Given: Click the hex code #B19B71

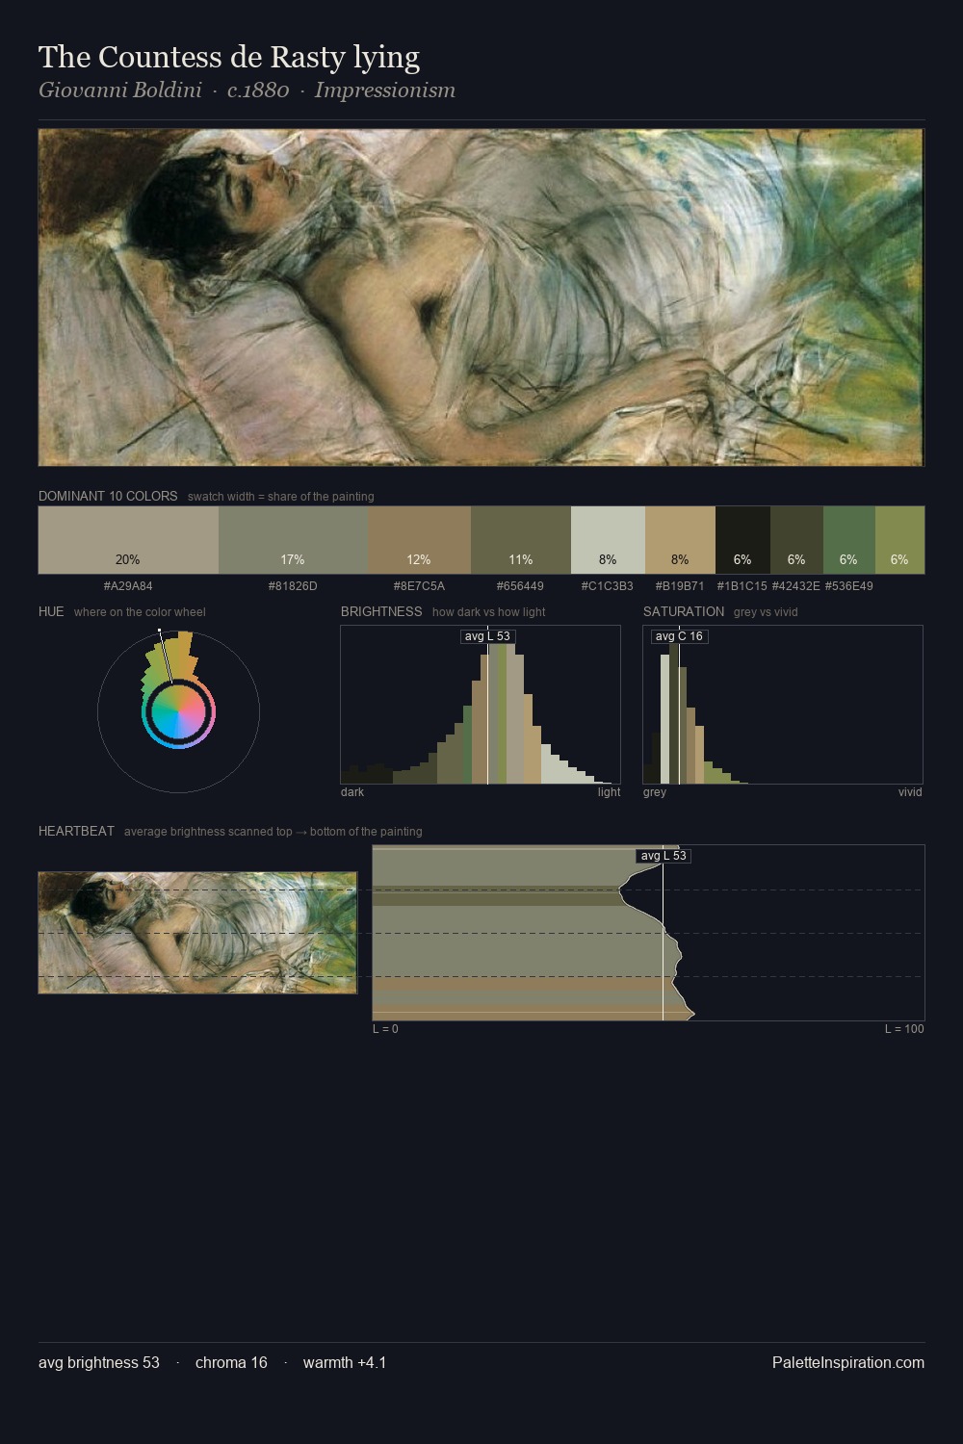Looking at the screenshot, I should pyautogui.click(x=680, y=586).
